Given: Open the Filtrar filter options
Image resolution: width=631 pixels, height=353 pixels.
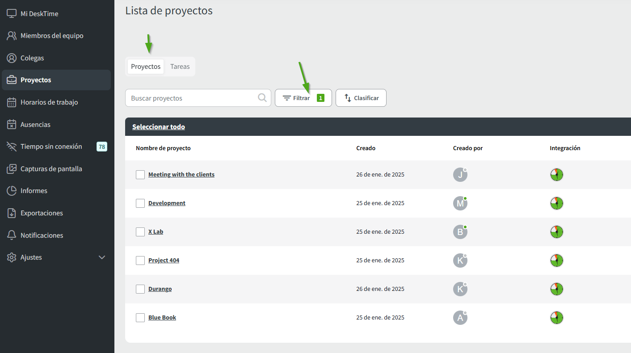Looking at the screenshot, I should click(303, 98).
